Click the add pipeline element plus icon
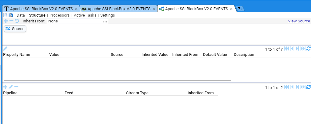 6,21
